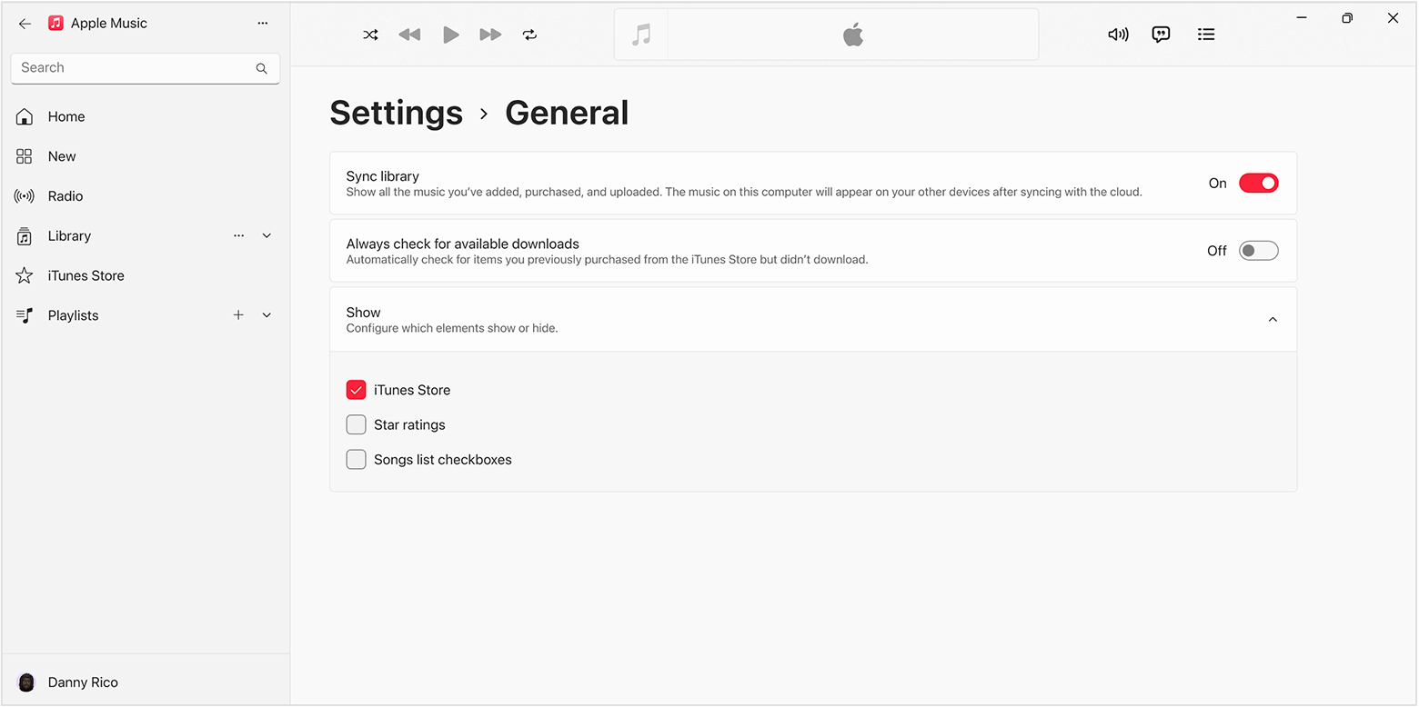Viewport: 1419px width, 707px height.
Task: Open the New section in sidebar
Action: (x=146, y=156)
